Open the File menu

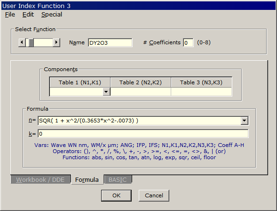[x=10, y=15]
